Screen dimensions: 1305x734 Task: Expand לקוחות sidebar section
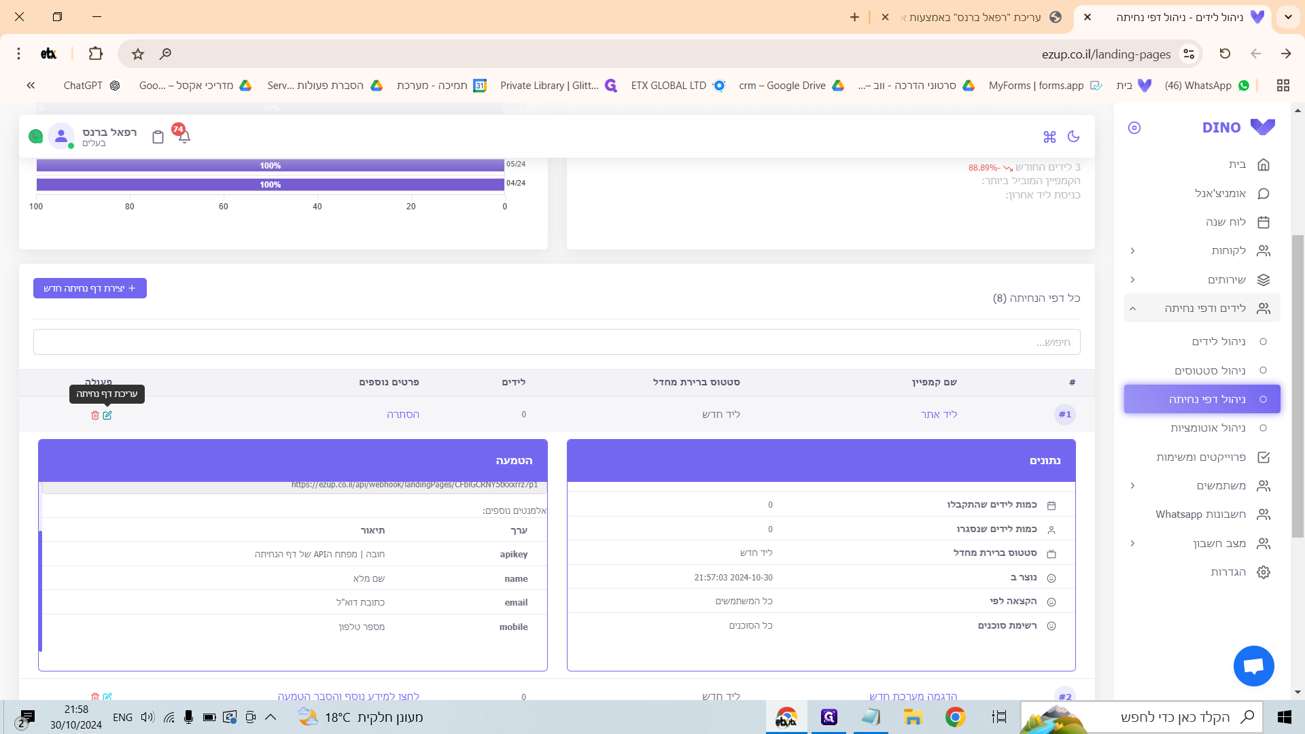[1202, 251]
